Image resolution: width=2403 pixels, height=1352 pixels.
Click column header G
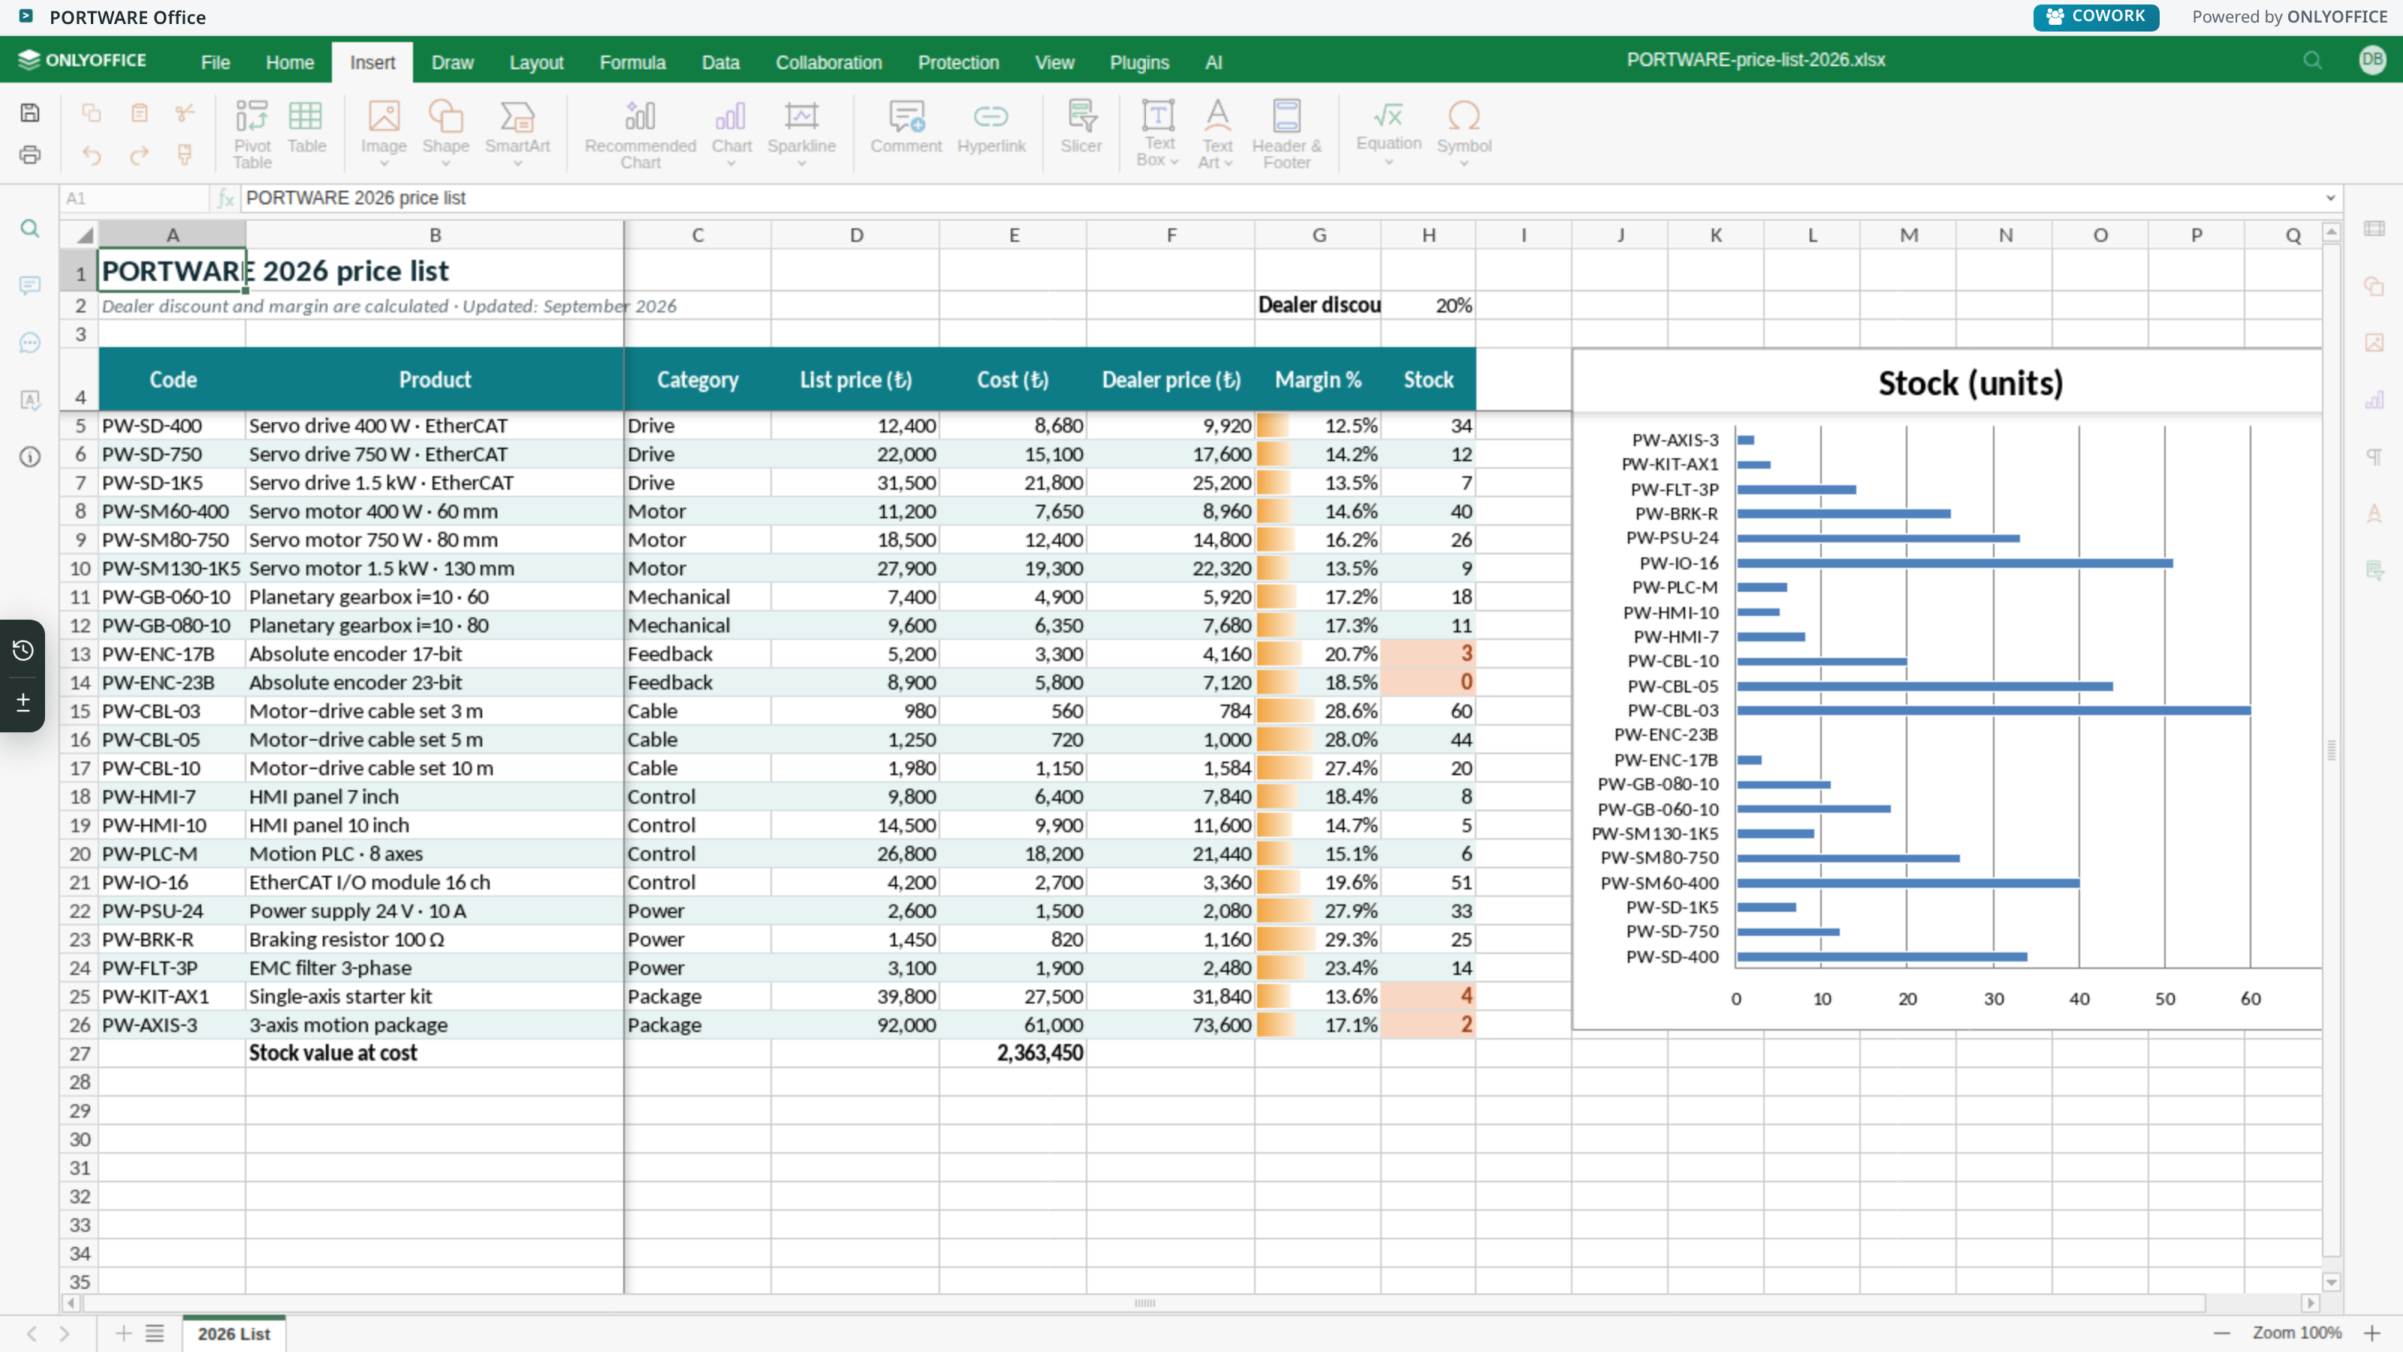tap(1318, 234)
